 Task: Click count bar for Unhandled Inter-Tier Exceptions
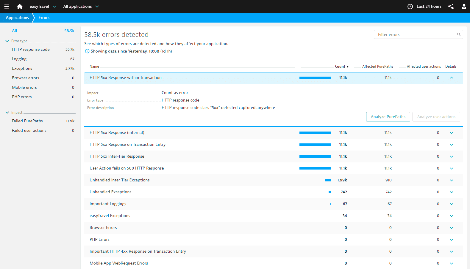(x=328, y=180)
